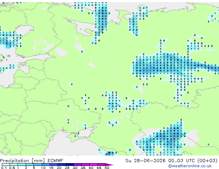Click the '[mm]' unit label
The width and height of the screenshot is (219, 169).
(38, 161)
